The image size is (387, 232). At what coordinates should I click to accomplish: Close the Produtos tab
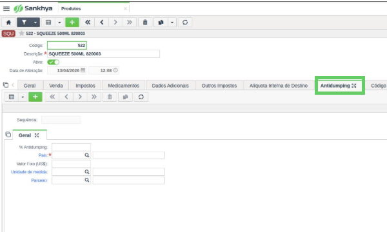pos(125,8)
